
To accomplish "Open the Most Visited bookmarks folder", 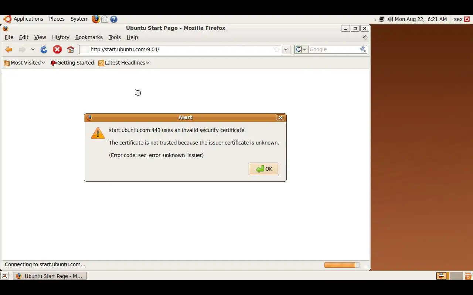I will click(24, 63).
